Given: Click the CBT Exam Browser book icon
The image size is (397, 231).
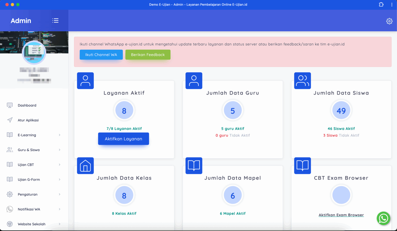Looking at the screenshot, I should coord(302,166).
